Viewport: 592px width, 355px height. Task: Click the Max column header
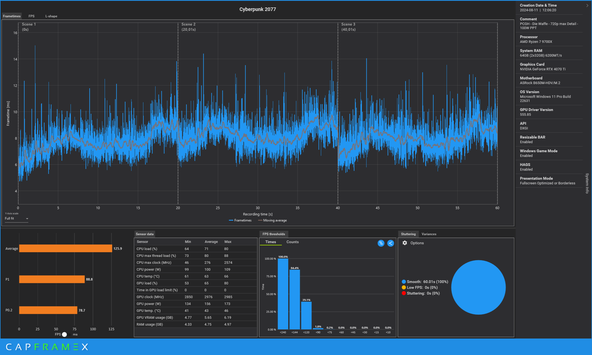[x=228, y=242]
